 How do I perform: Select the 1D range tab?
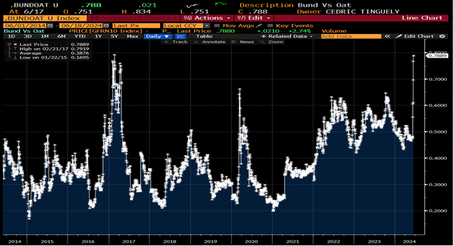[11, 36]
